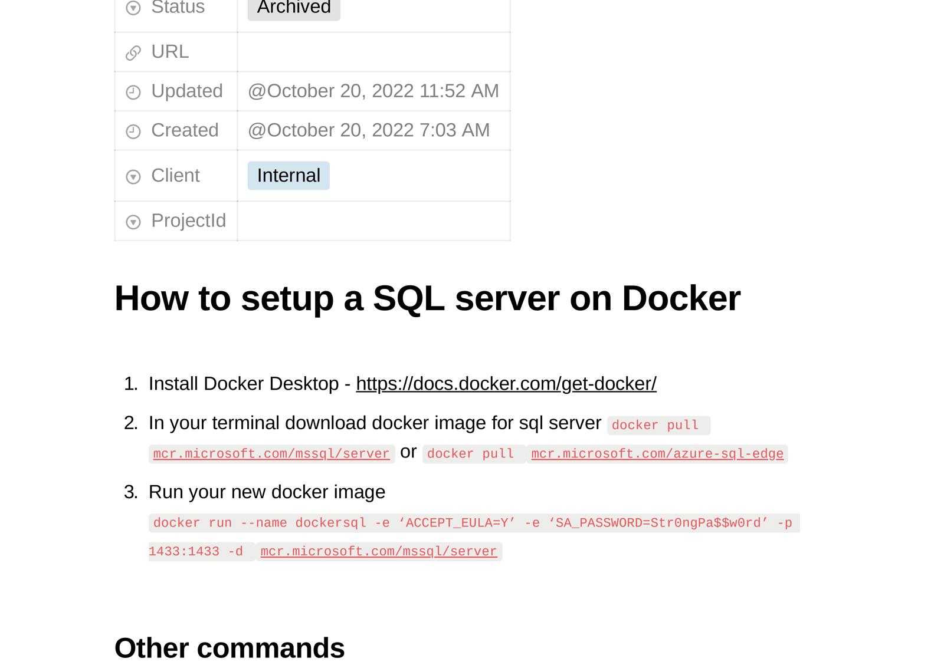Screen dimensions: 944x665
Task: Click the 'How to setup a SQL server' heading
Action: point(427,298)
